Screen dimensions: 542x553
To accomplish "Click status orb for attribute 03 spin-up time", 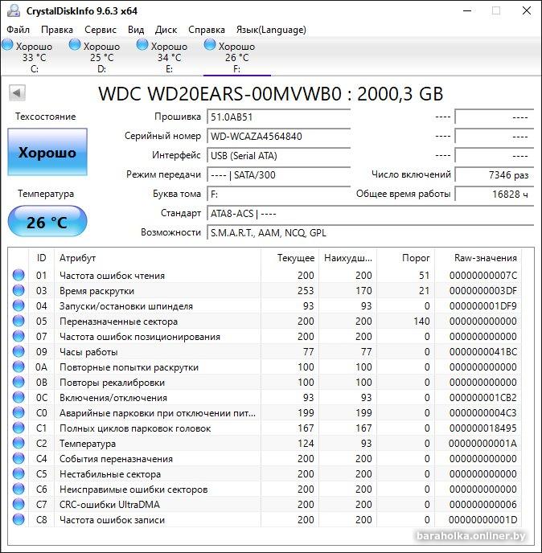I will coord(18,291).
